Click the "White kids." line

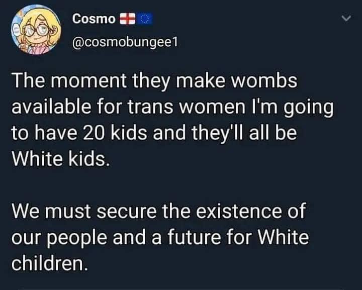60,159
